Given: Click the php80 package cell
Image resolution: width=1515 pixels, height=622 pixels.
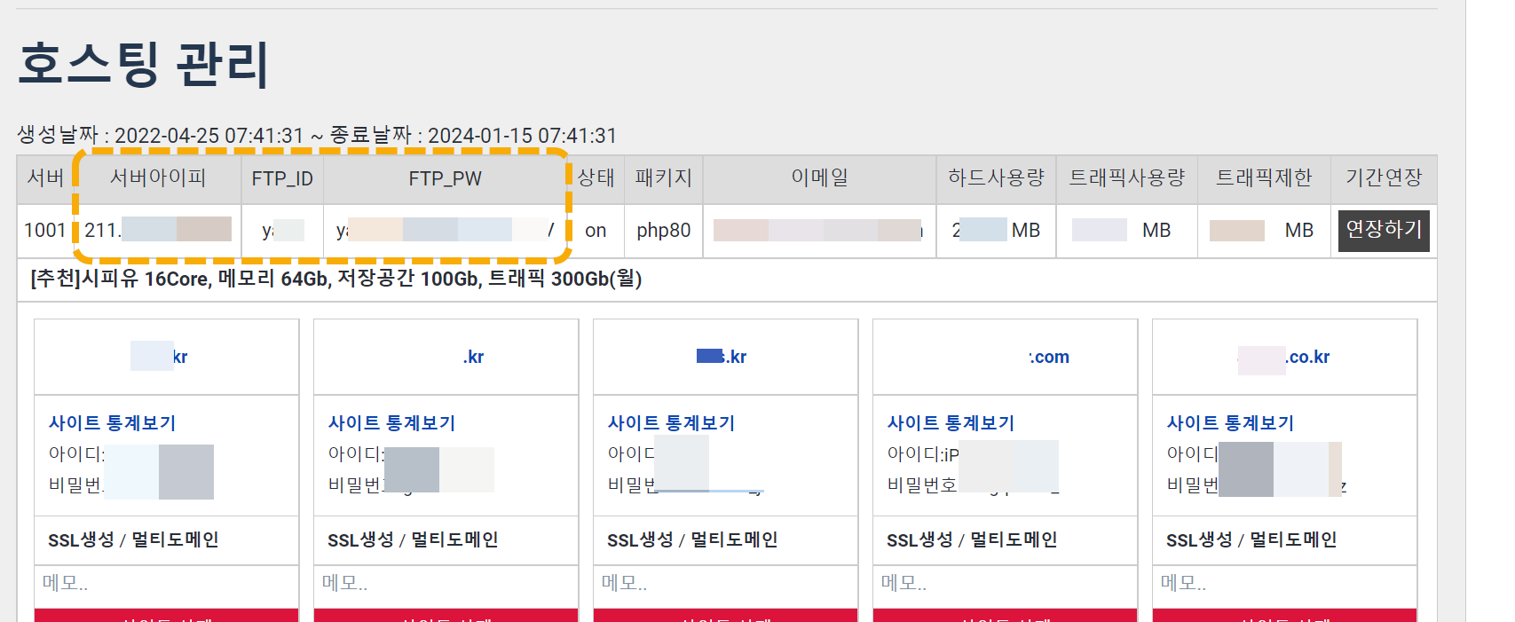Looking at the screenshot, I should coord(663,231).
